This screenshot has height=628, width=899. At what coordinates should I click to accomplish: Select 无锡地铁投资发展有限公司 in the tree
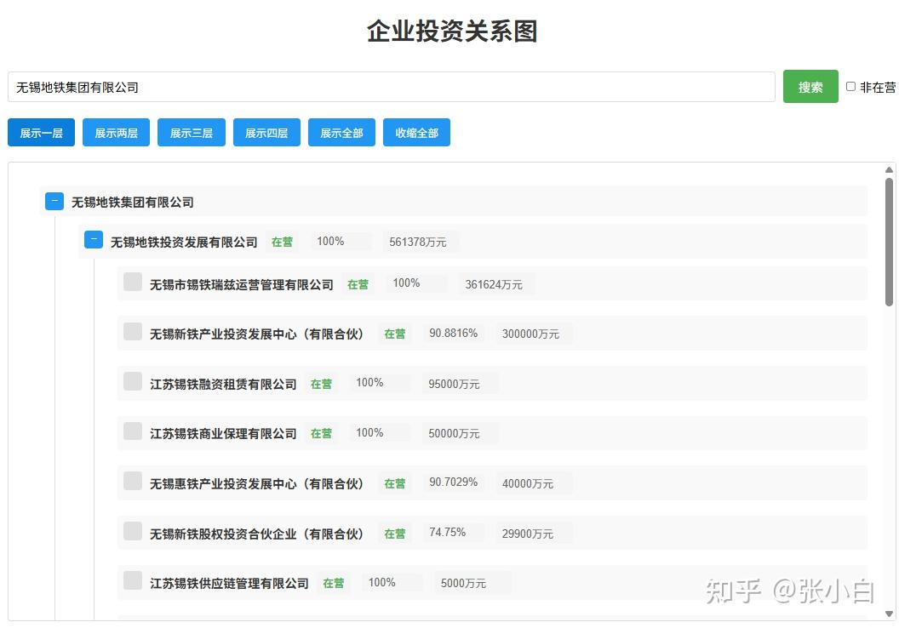coord(184,243)
